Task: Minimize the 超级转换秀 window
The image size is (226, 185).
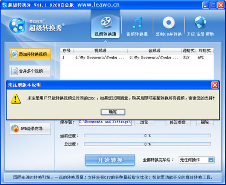Action: coord(205,5)
